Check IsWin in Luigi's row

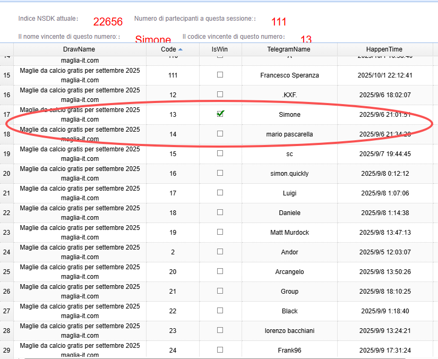[220, 193]
